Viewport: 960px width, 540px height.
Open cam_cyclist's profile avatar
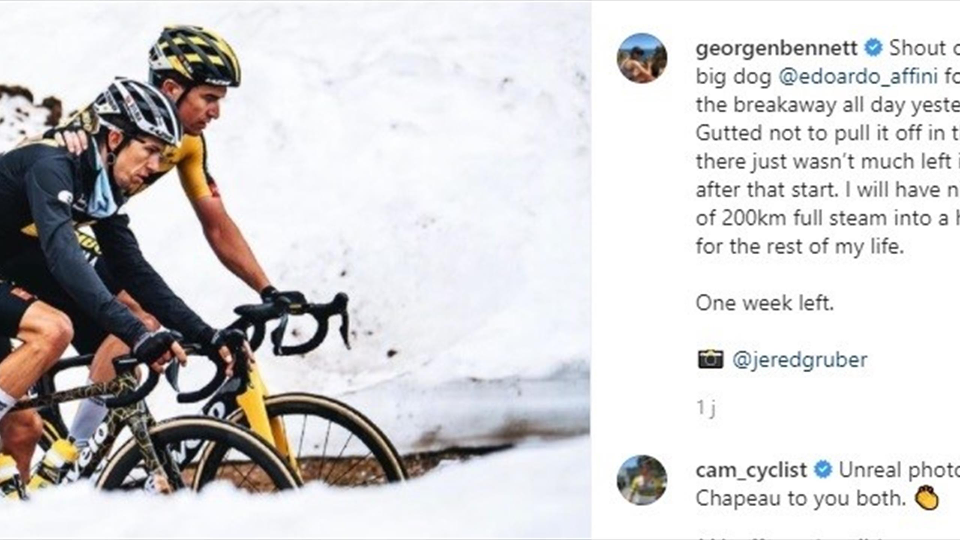[x=642, y=480]
